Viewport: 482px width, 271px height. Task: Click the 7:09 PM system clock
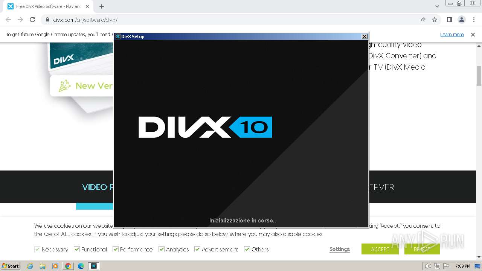coord(463,266)
